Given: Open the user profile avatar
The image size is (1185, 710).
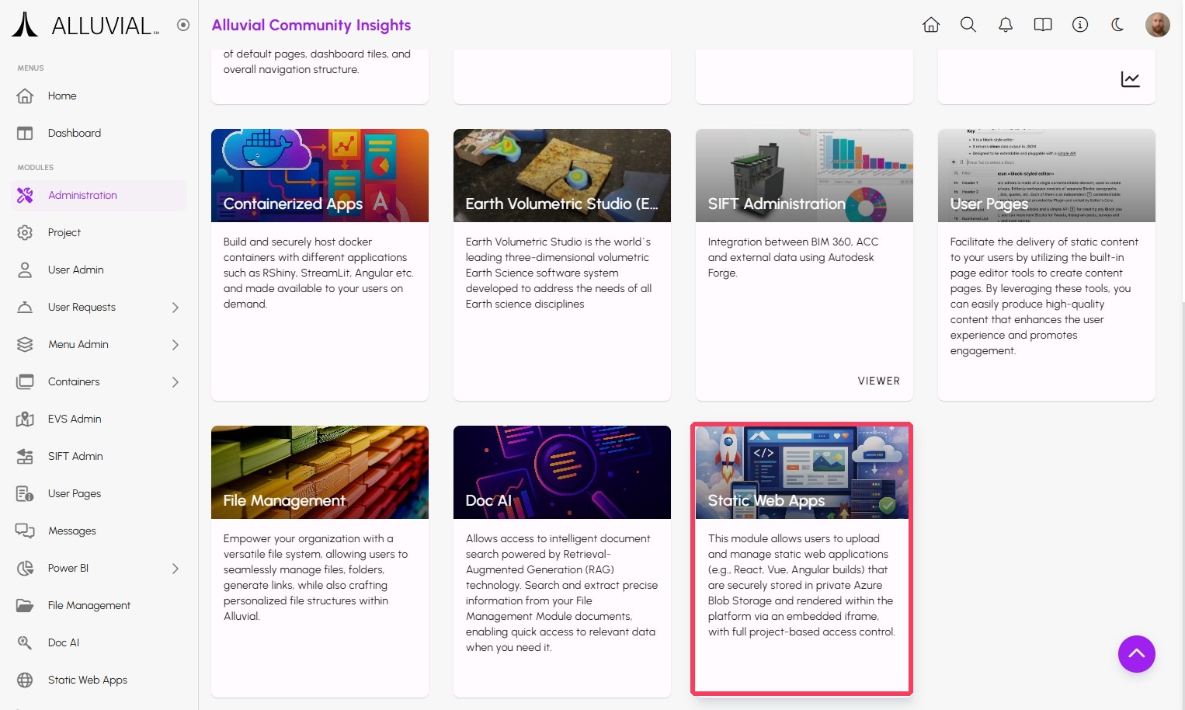Looking at the screenshot, I should (x=1157, y=25).
